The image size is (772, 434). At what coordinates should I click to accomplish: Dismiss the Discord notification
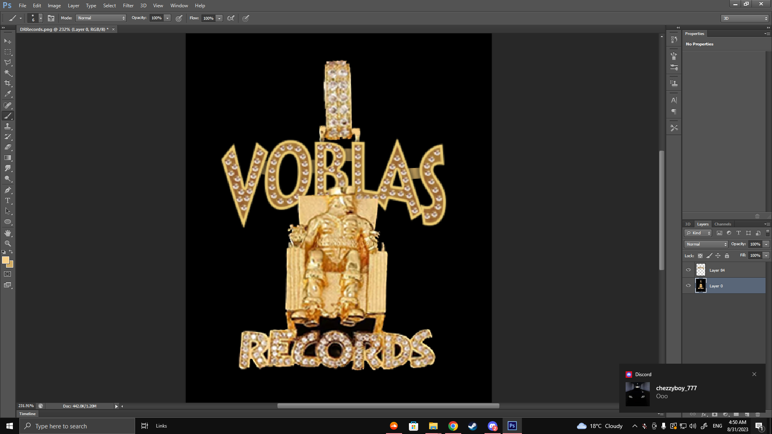tap(754, 374)
